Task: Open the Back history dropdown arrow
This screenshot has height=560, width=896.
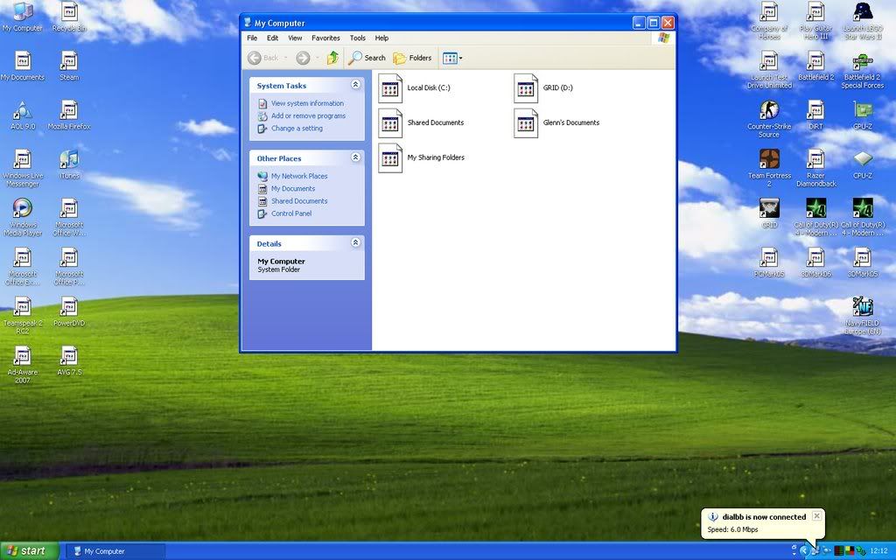Action: [x=286, y=58]
